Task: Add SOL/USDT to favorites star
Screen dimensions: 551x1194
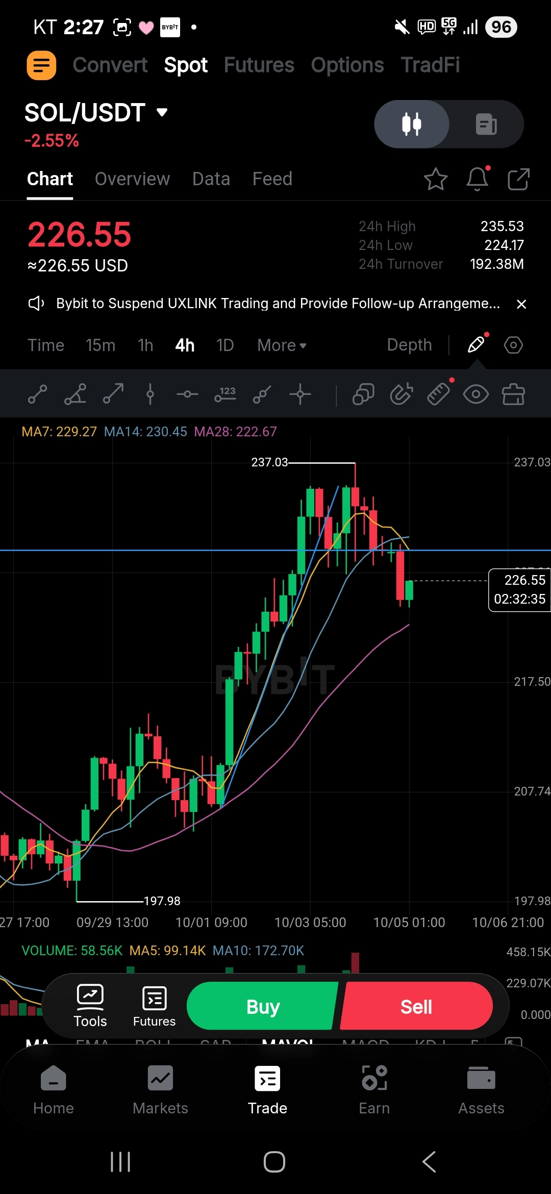Action: (x=436, y=179)
